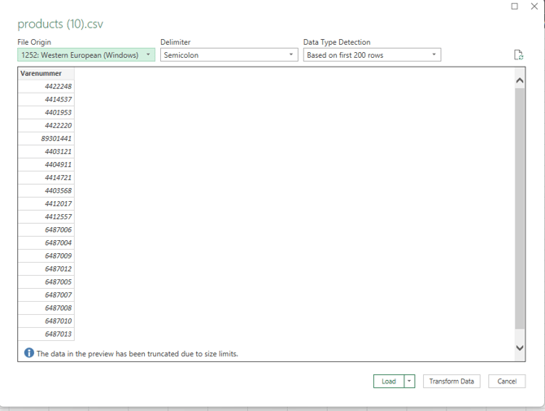Image resolution: width=545 pixels, height=411 pixels.
Task: Click the file settings icon at top right
Action: pos(518,55)
